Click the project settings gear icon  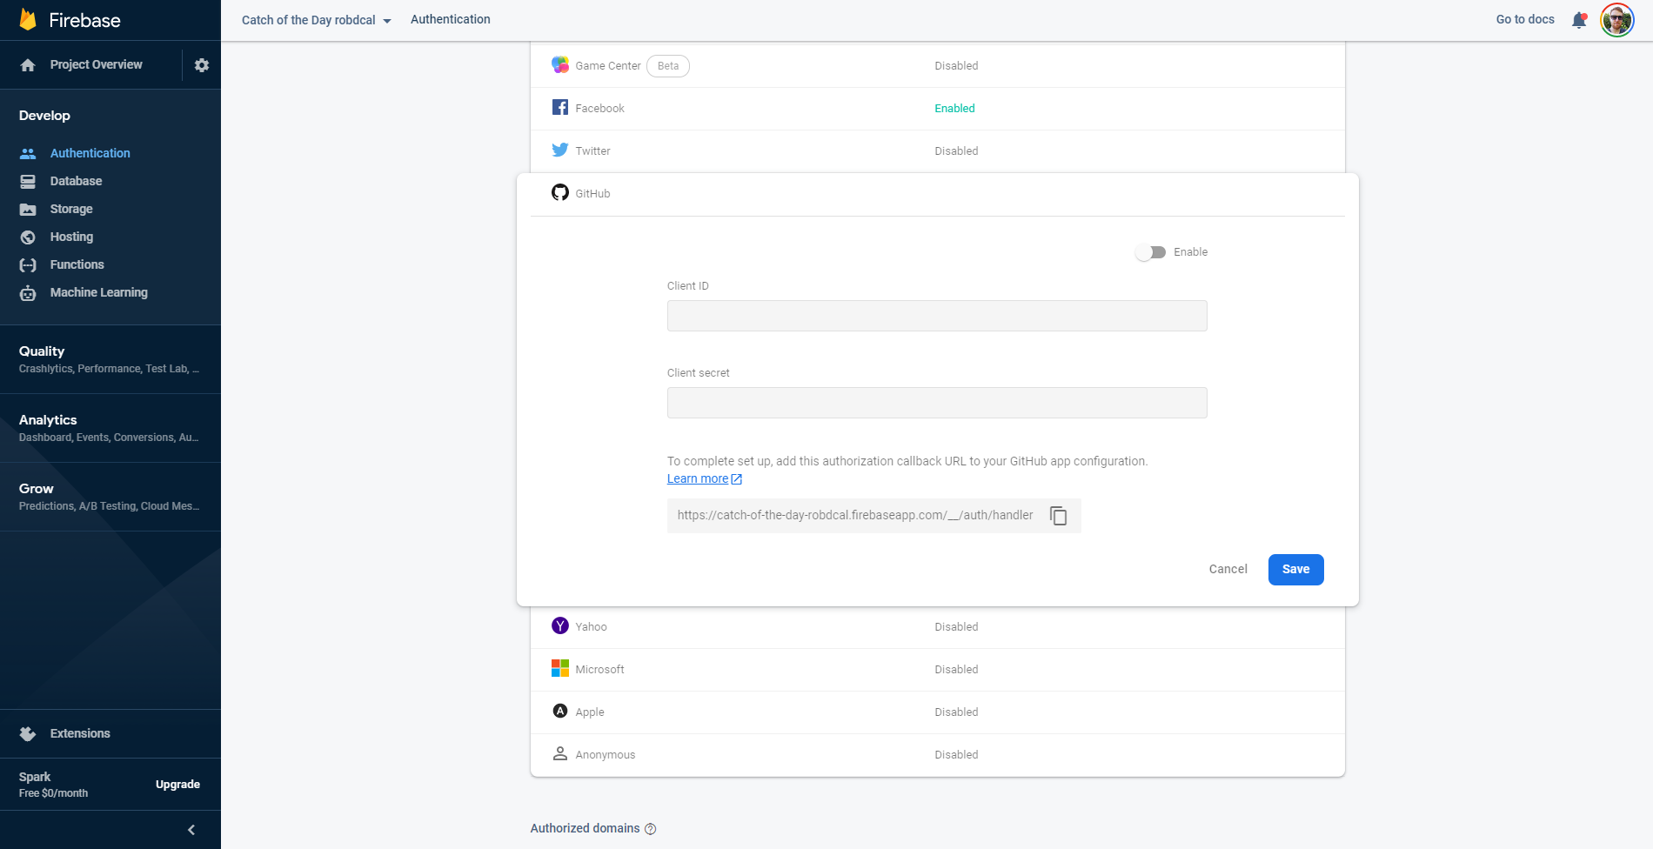(x=202, y=65)
